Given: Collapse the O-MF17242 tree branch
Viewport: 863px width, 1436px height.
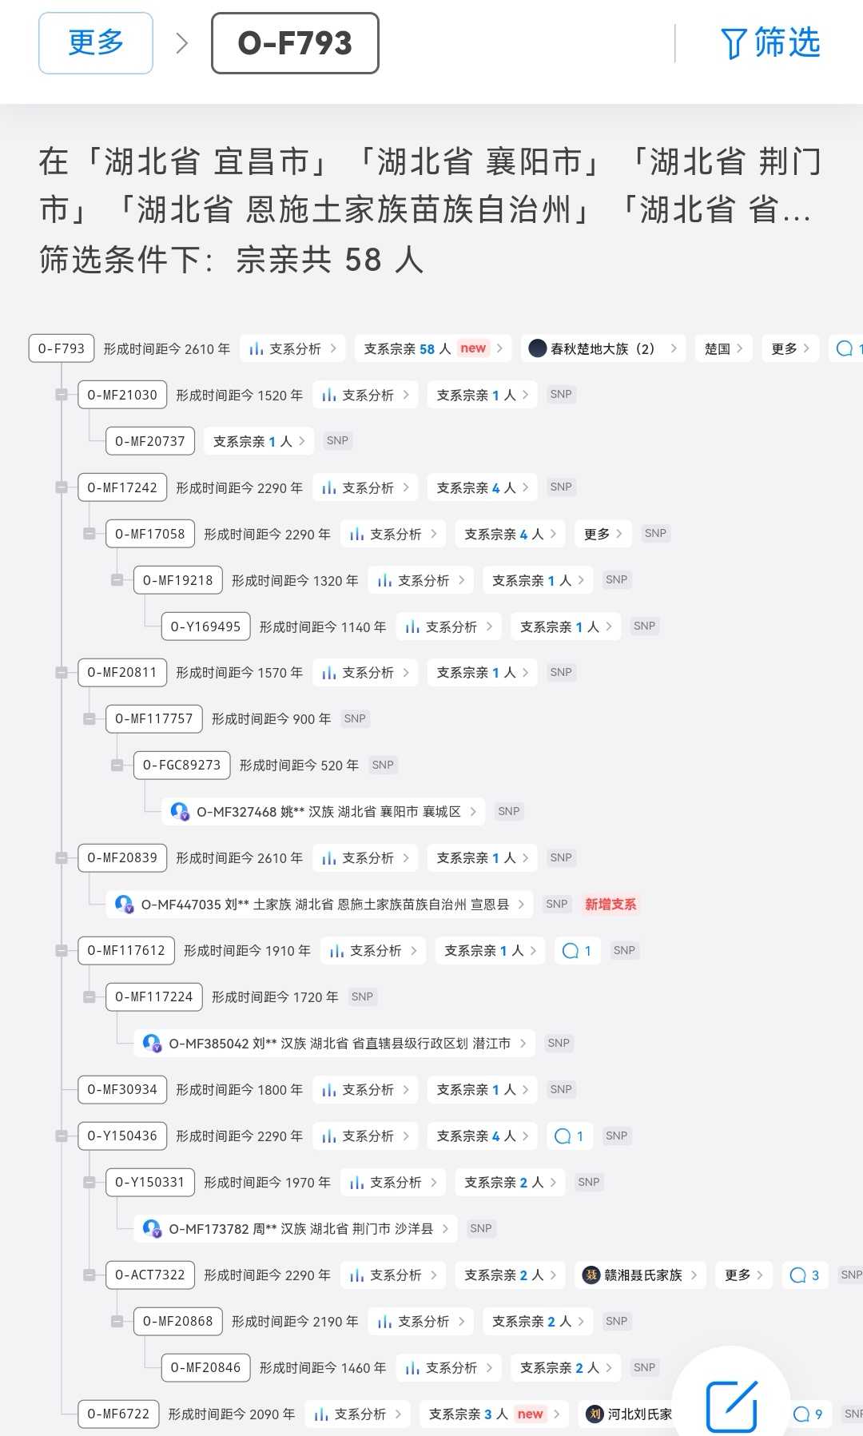Looking at the screenshot, I should (62, 487).
